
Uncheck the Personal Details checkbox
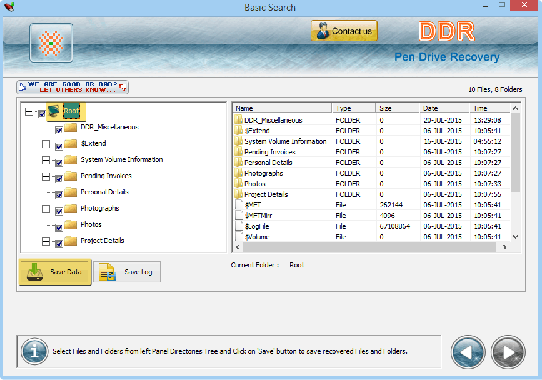coord(59,195)
